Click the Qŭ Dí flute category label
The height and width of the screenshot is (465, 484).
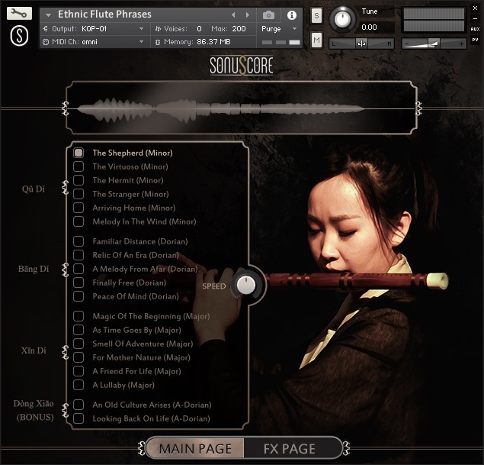34,189
